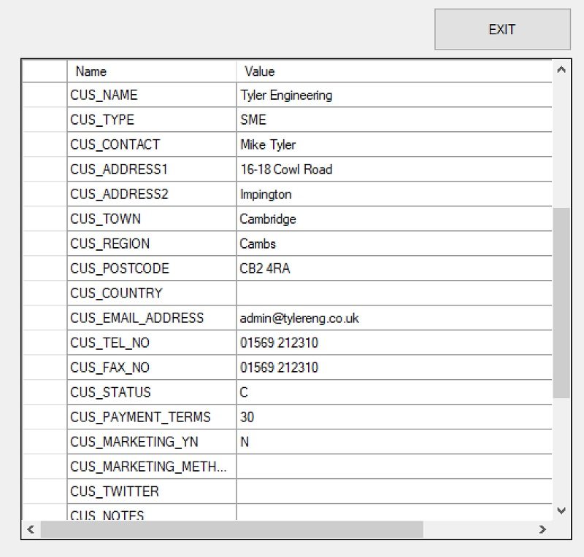Click the empty CUS_TWITTER value cell
584x557 pixels.
coord(394,491)
